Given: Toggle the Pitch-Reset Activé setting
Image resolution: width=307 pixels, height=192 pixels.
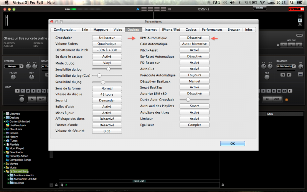Looking at the screenshot, I should point(195,50).
